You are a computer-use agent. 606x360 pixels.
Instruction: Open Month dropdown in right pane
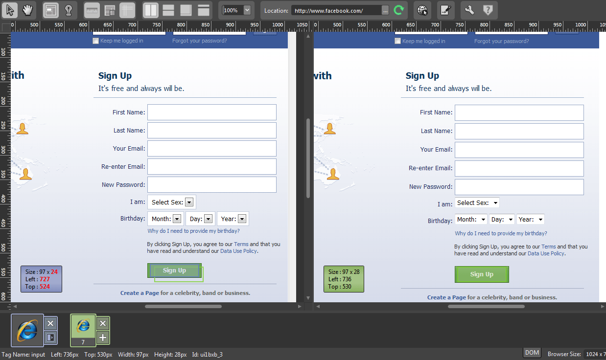coord(471,219)
